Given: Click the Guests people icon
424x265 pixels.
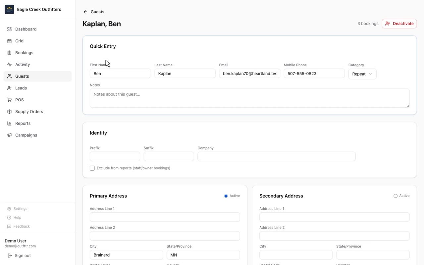Looking at the screenshot, I should [9, 76].
